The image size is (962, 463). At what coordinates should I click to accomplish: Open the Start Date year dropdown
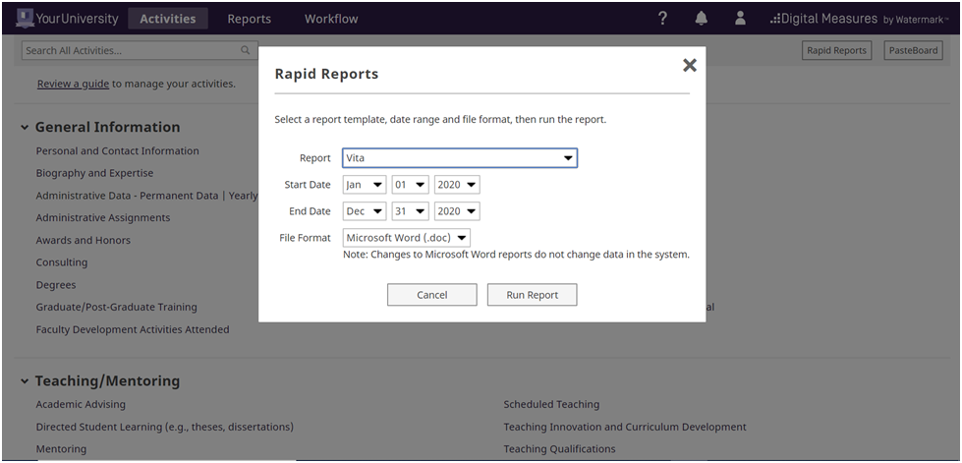coord(457,185)
